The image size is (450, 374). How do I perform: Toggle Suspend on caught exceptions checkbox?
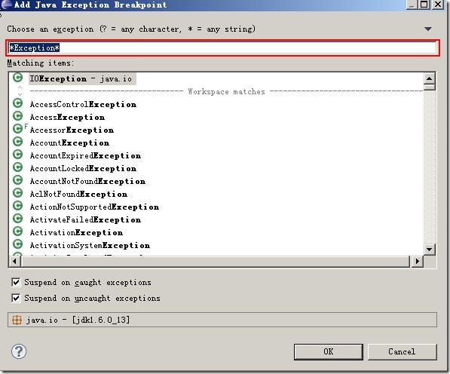coord(16,283)
